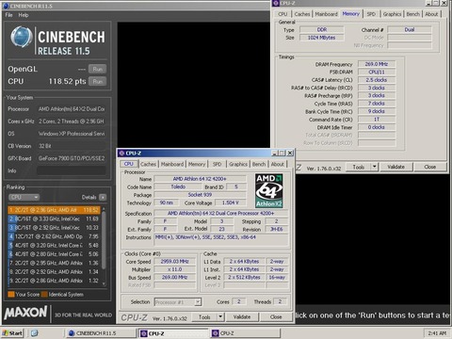The image size is (452, 339).
Task: Click the MAXON logo
Action: [x=25, y=313]
